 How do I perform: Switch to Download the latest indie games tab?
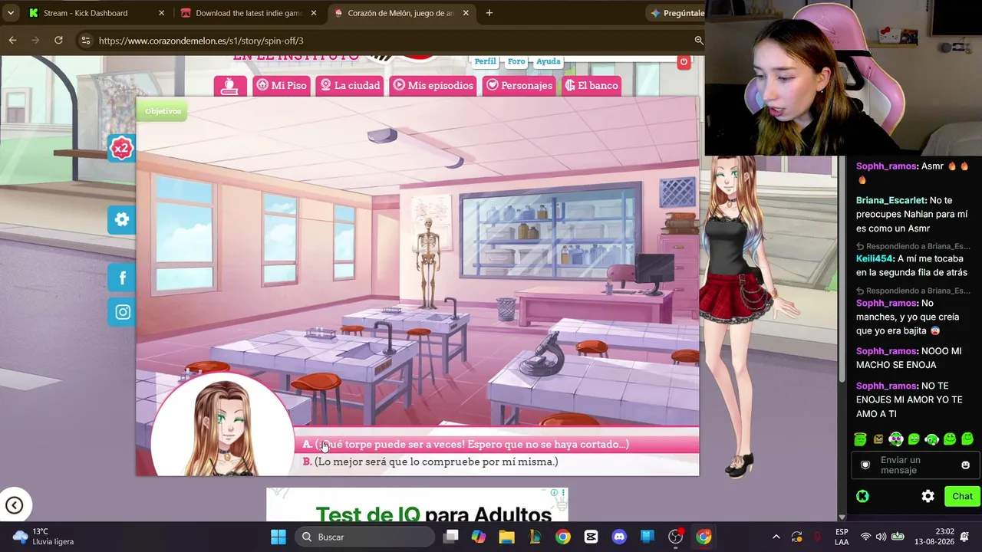click(249, 13)
